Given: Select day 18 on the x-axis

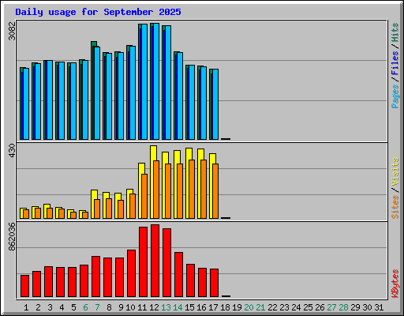Looking at the screenshot, I should (x=225, y=307).
